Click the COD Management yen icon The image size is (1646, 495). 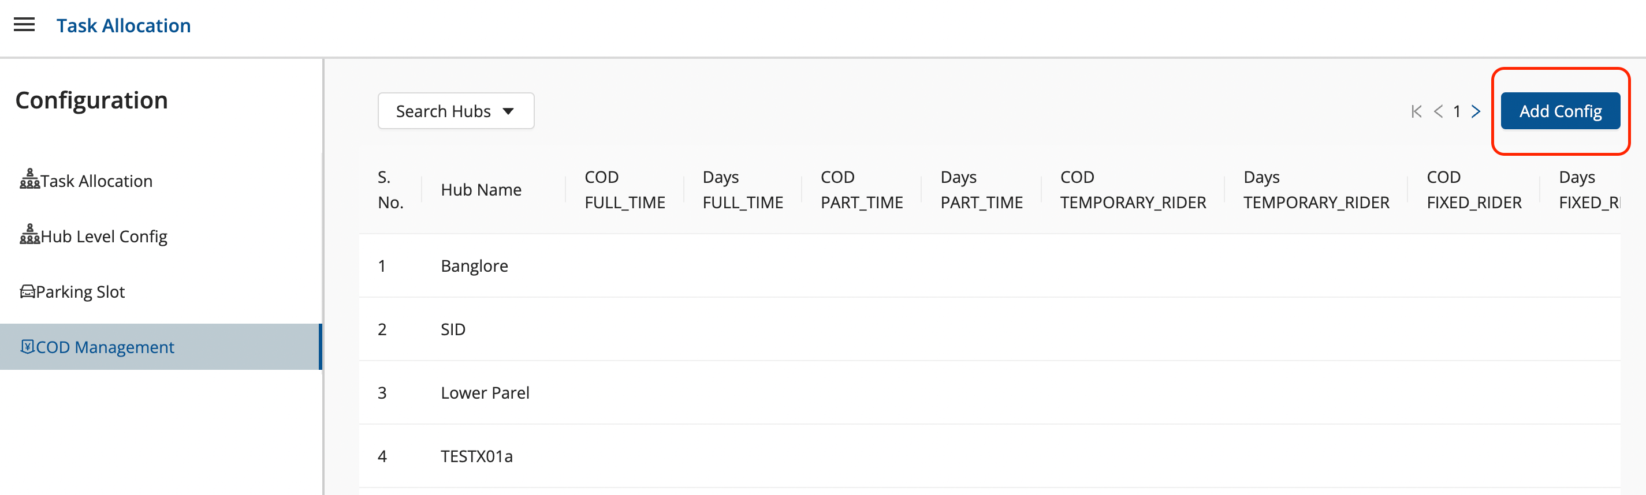28,346
